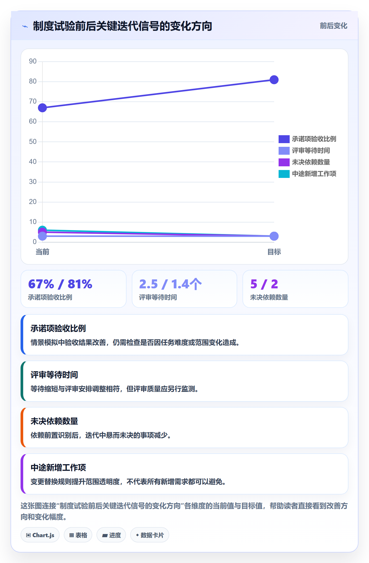Click the 5 / 2 stat value

coord(264,284)
